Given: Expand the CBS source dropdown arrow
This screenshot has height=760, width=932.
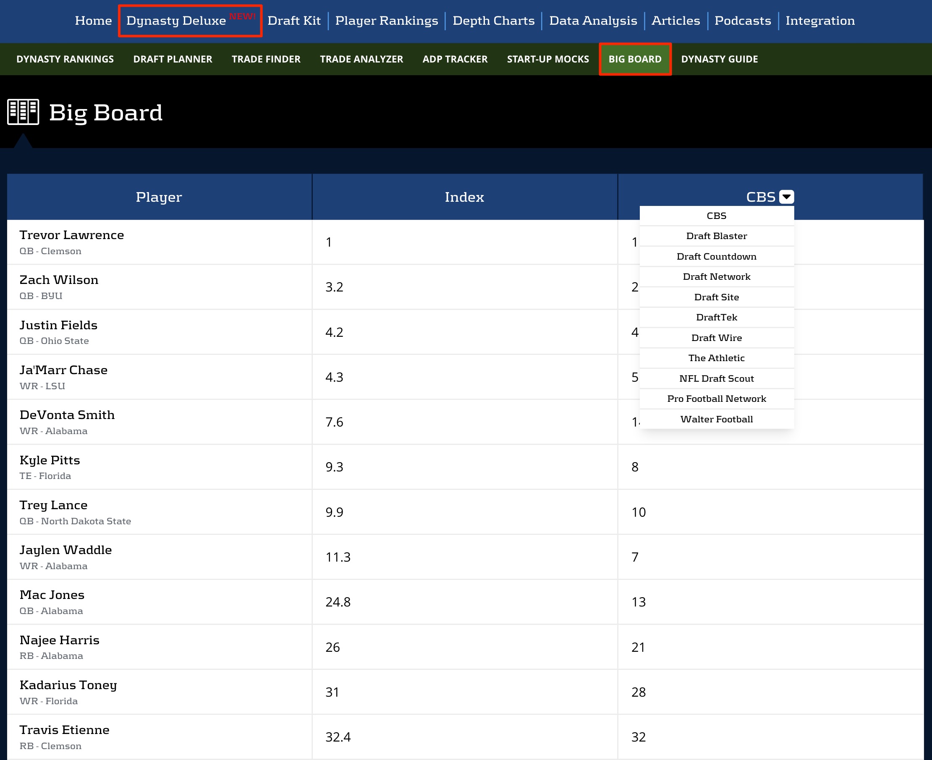Looking at the screenshot, I should pos(786,197).
